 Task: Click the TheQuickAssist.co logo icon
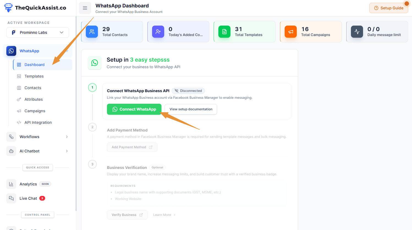(x=9, y=8)
